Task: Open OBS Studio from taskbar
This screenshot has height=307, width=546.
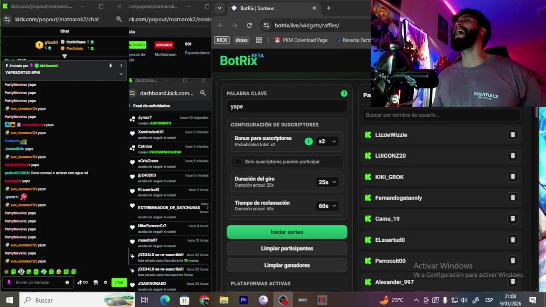Action: click(x=283, y=300)
